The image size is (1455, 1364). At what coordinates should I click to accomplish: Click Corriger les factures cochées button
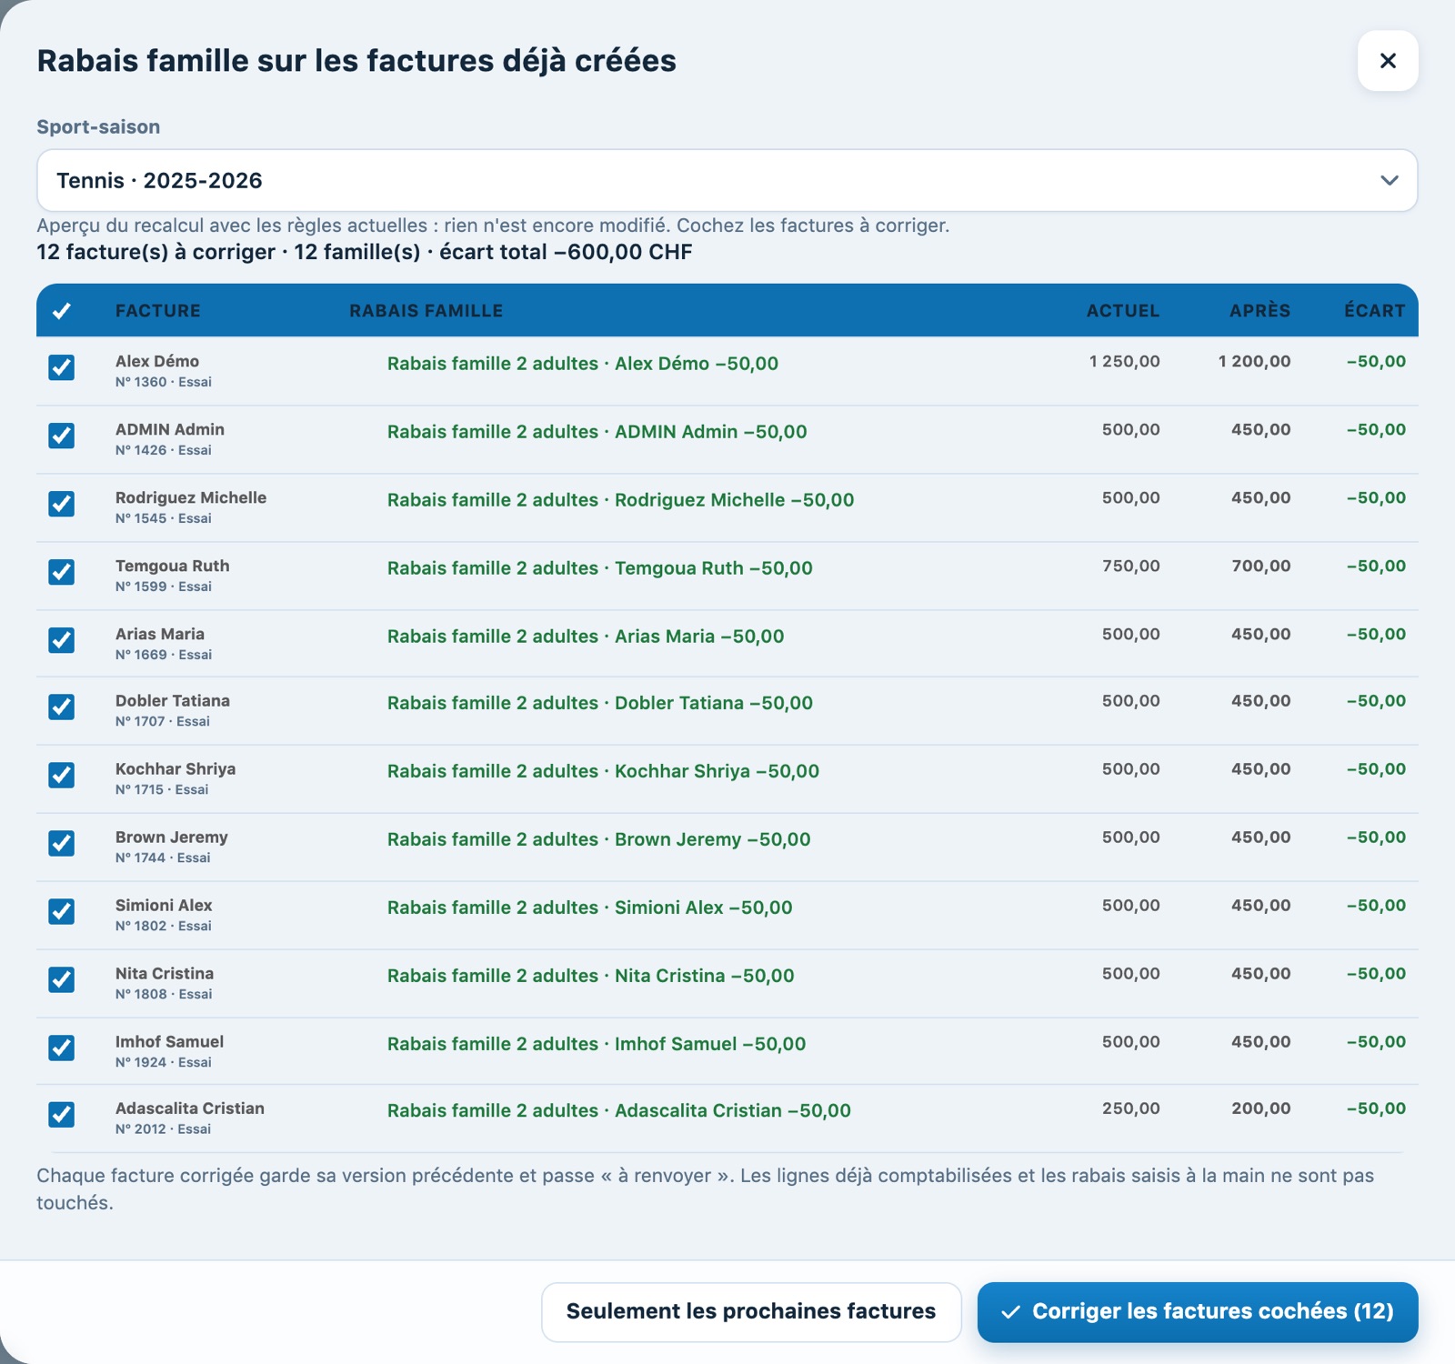tap(1198, 1311)
